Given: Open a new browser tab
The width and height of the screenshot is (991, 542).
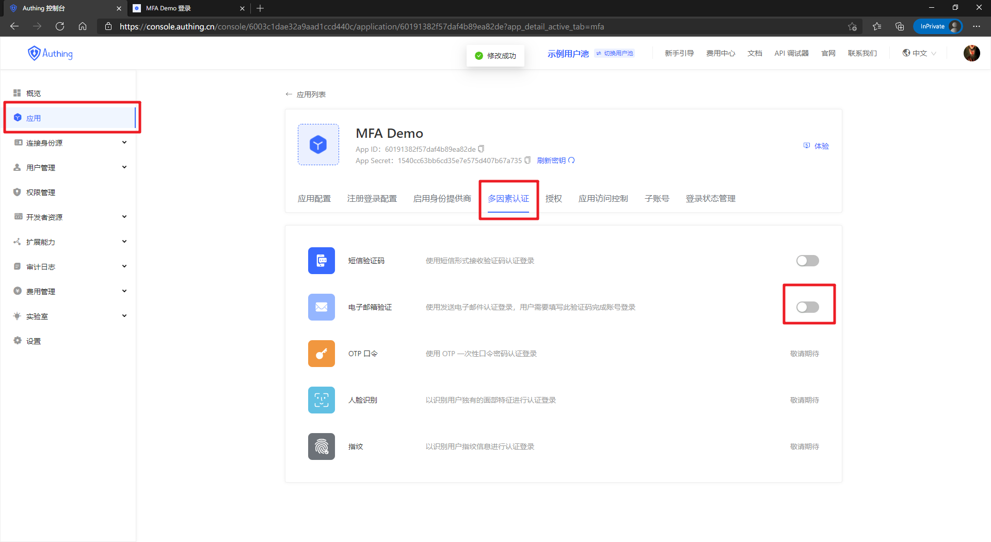Looking at the screenshot, I should 260,8.
